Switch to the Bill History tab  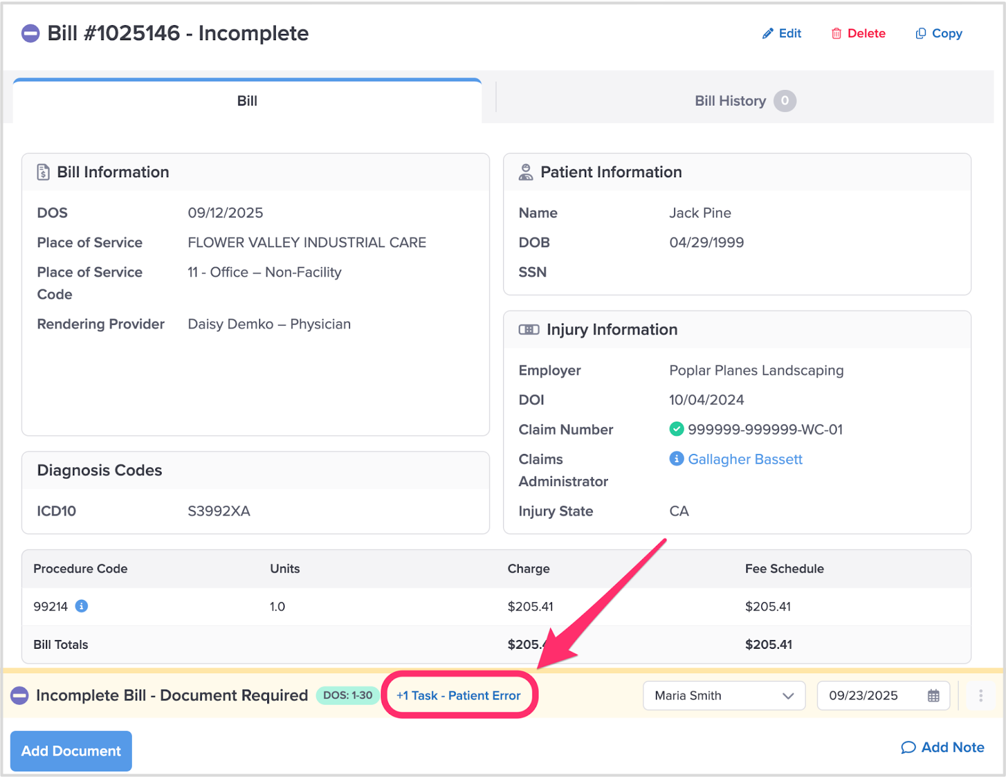pos(730,101)
